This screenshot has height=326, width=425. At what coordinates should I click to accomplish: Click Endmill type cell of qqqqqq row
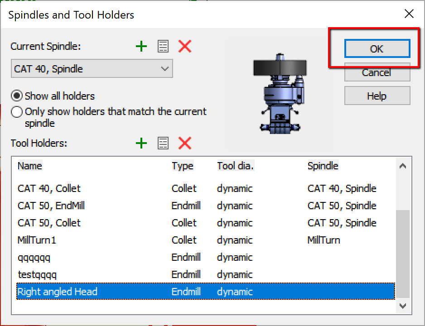186,257
